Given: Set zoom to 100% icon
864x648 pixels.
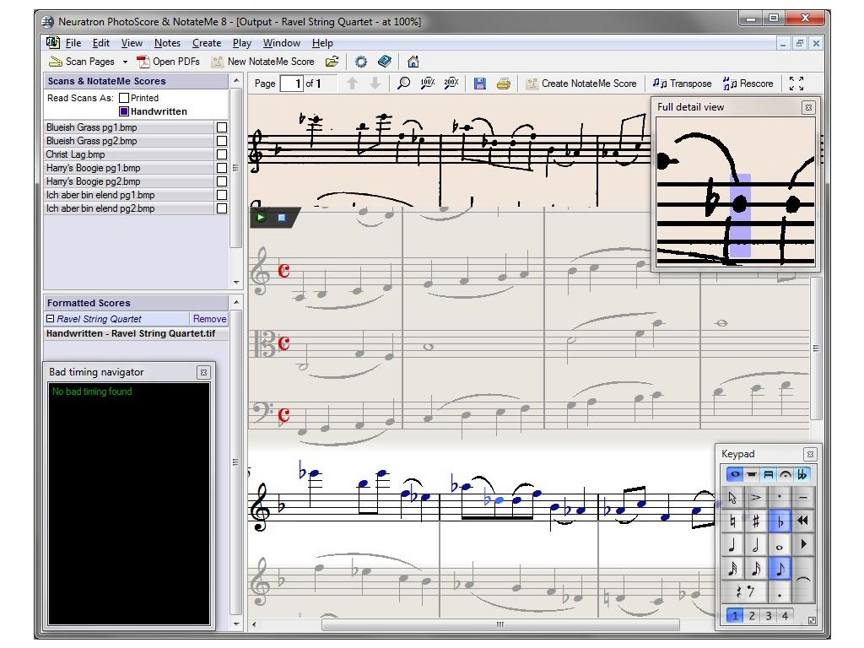Looking at the screenshot, I should tap(428, 84).
